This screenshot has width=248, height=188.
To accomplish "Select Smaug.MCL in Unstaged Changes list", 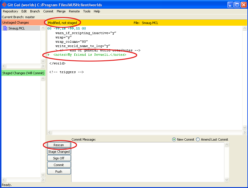I will pyautogui.click(x=21, y=28).
